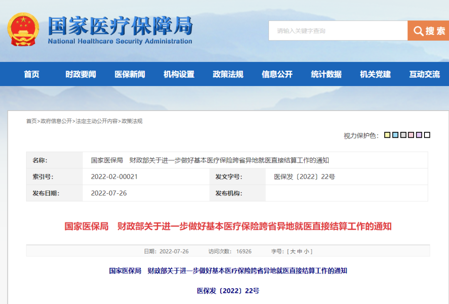Open the 机关党建 navigation item
This screenshot has height=304, width=449.
[x=375, y=74]
